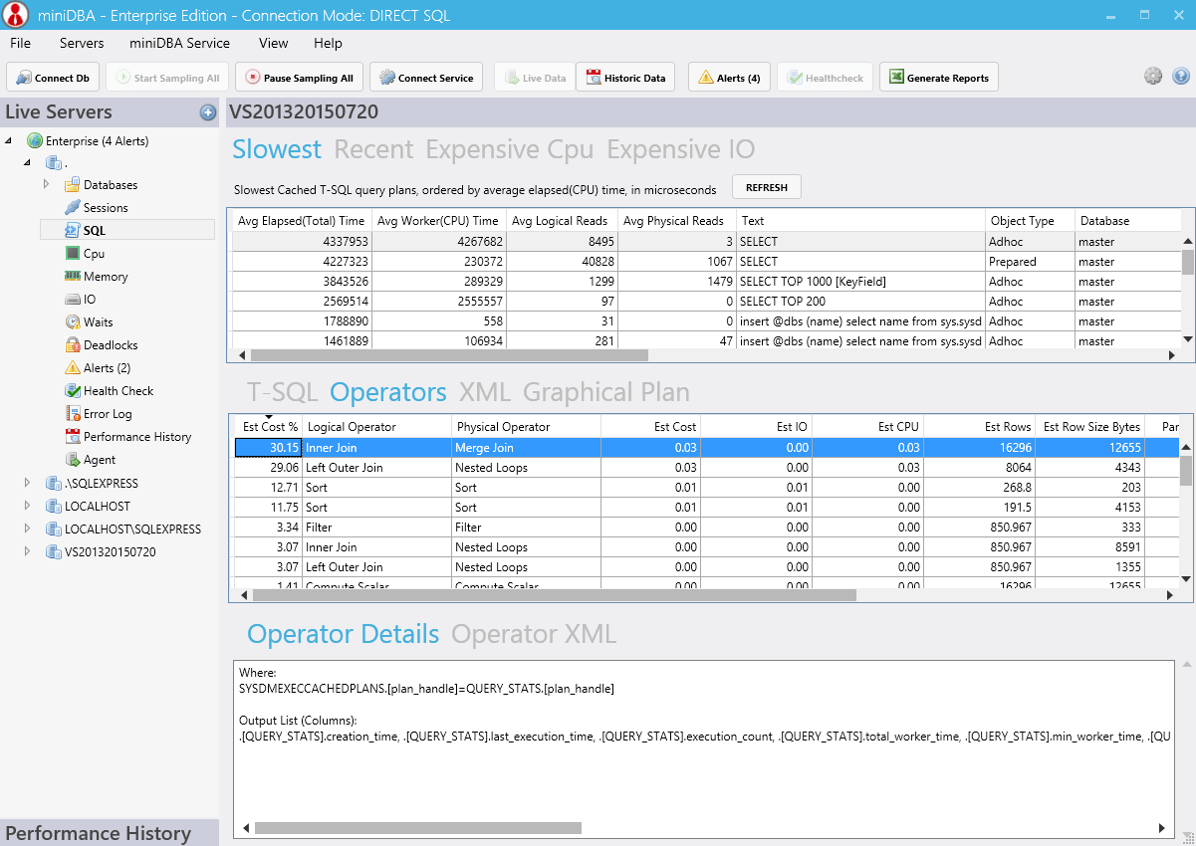Click the settings gear icon

[x=1153, y=75]
